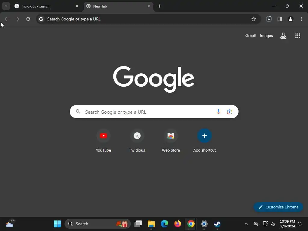Click the Google search box
This screenshot has width=308, height=231.
coord(154,112)
